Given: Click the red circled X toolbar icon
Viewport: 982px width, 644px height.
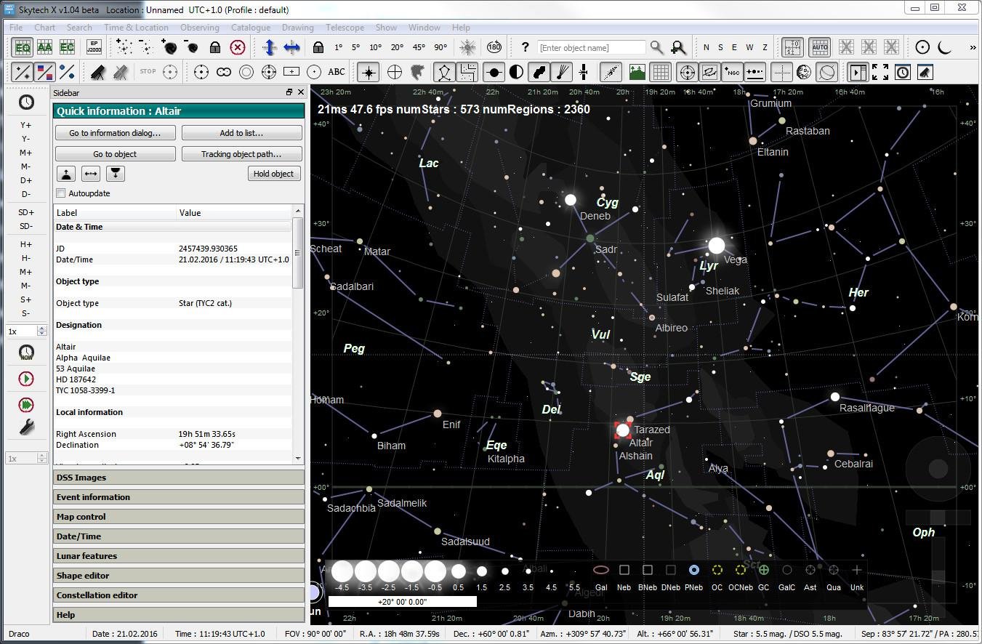Looking at the screenshot, I should pos(238,47).
